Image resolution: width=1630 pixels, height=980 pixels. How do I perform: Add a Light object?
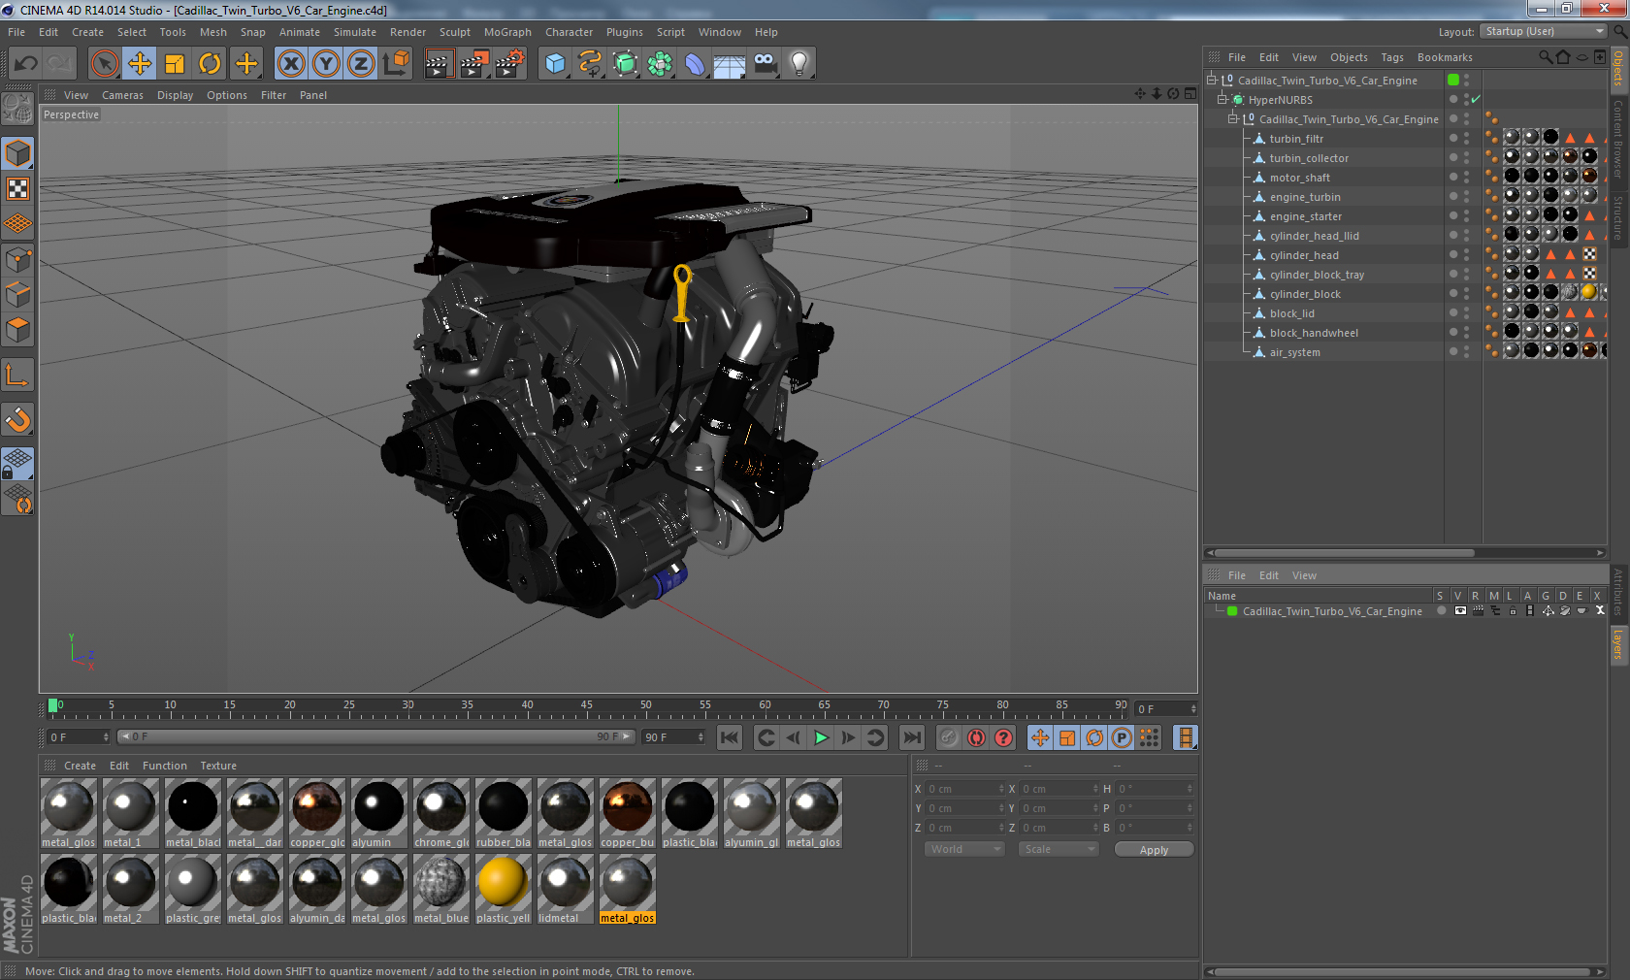point(799,64)
